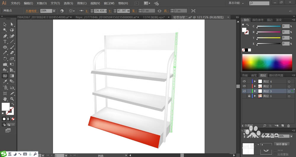296x157 pixels.
Task: Select the Column Graph tool
Action: 12,87
